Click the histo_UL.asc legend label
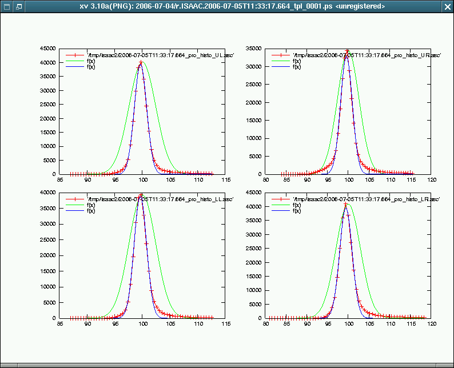 (152, 55)
